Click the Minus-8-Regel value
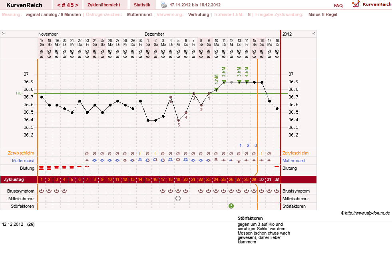The image size is (392, 257). (x=323, y=14)
